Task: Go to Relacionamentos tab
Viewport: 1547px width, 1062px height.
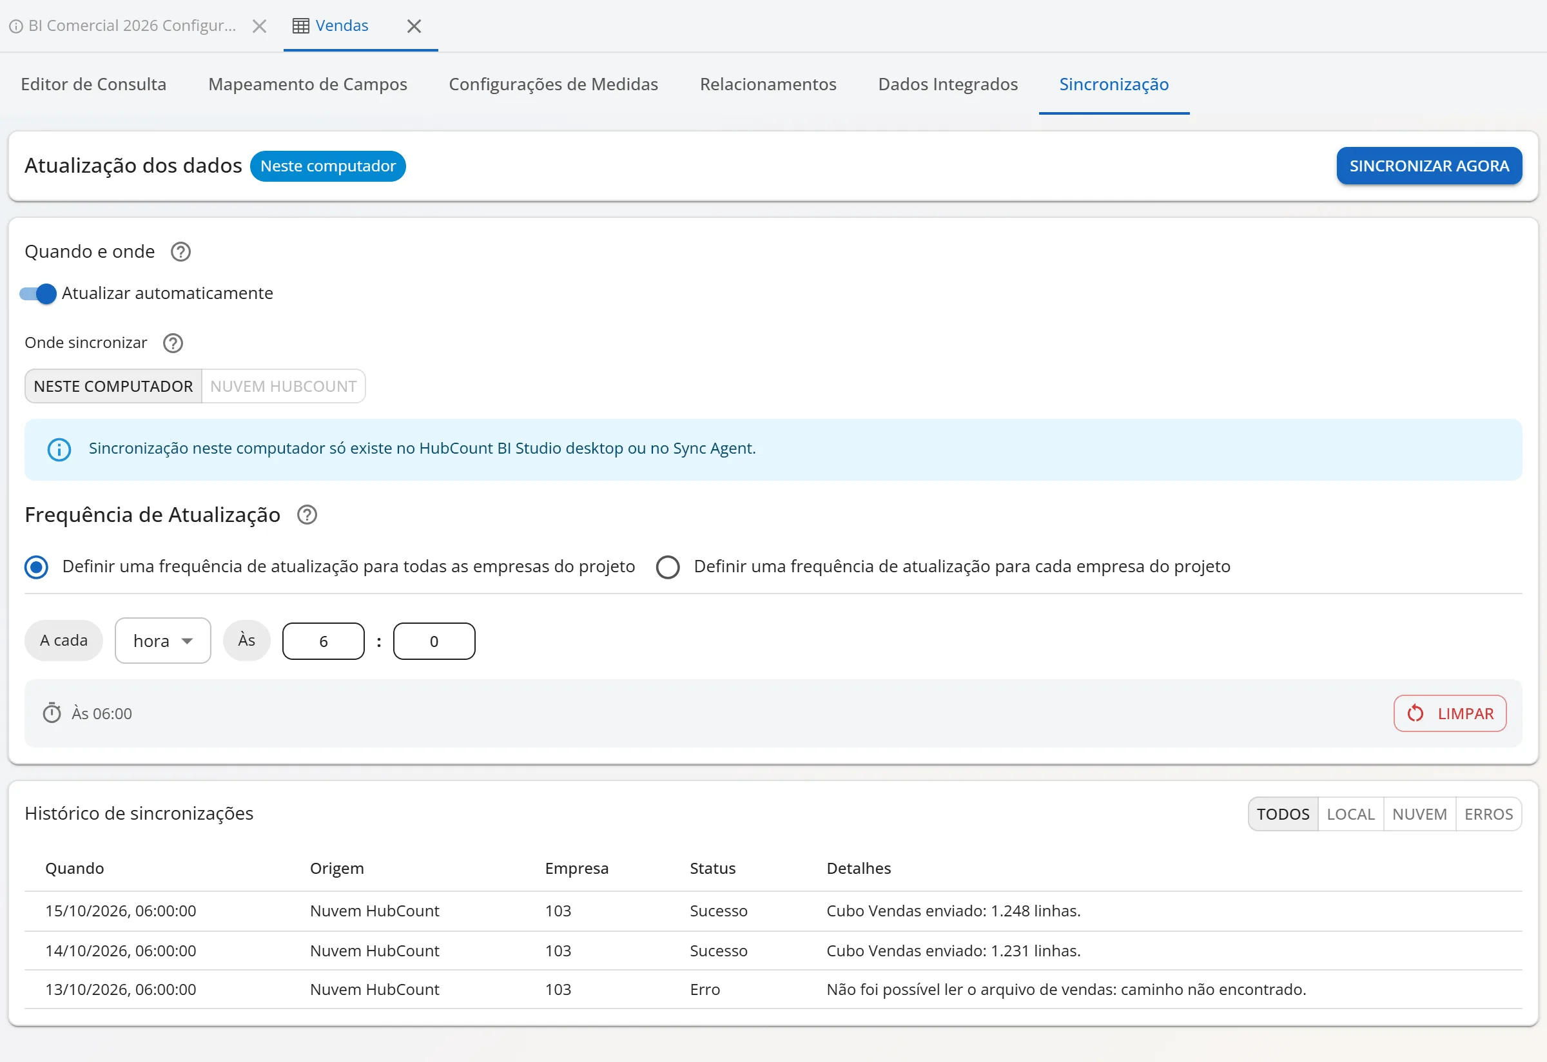Action: (768, 84)
